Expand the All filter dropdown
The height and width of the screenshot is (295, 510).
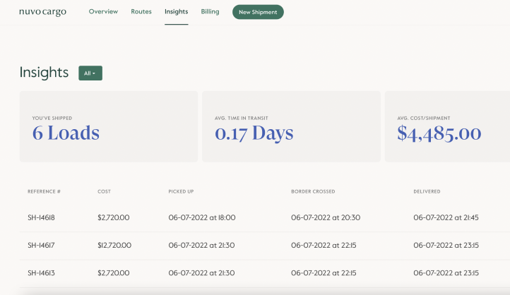point(90,73)
